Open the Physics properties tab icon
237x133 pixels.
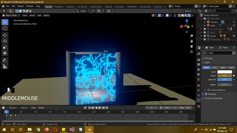198,90
